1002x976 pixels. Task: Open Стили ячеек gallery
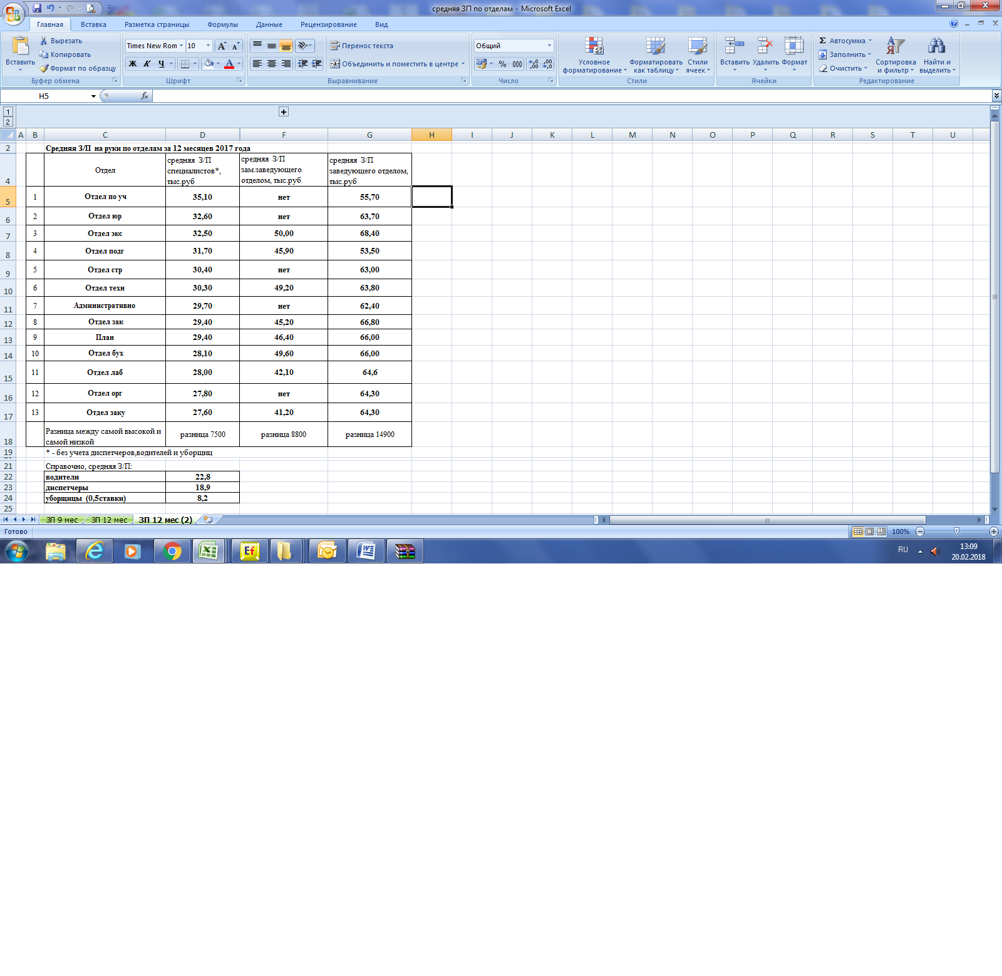point(698,55)
